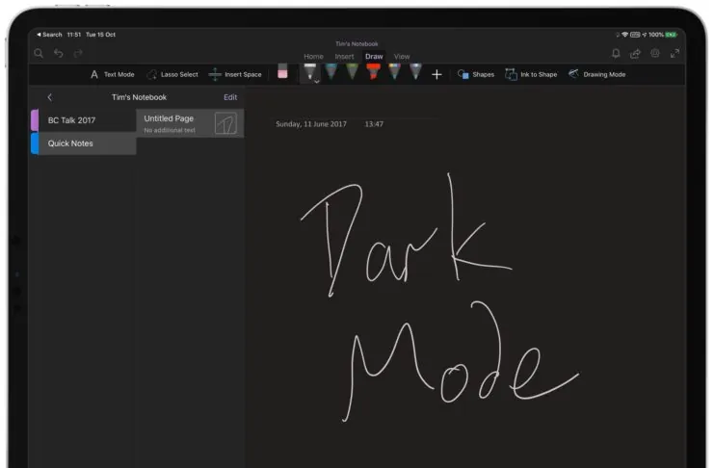The image size is (714, 468).
Task: Choose the Insert Space tool
Action: tap(235, 74)
